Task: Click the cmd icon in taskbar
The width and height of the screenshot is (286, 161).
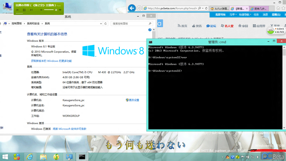Action: click(82, 156)
